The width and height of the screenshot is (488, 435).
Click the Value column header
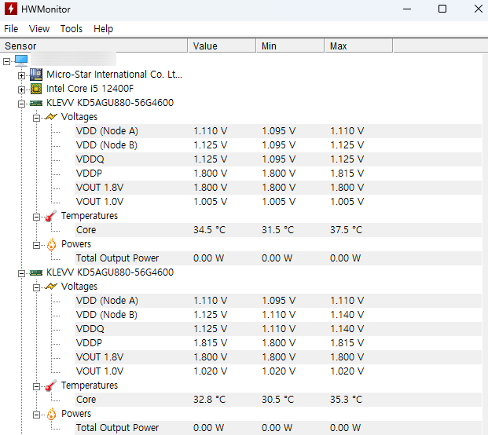point(222,46)
